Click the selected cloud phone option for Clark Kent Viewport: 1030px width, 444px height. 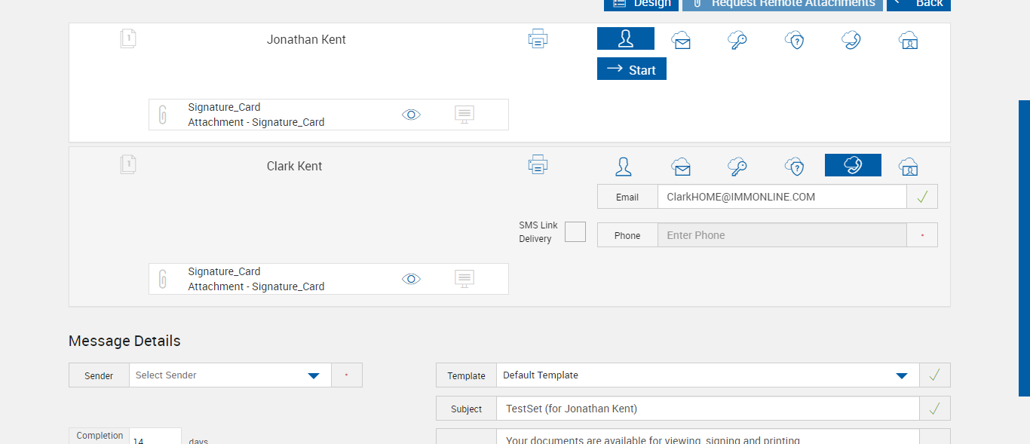pos(853,165)
